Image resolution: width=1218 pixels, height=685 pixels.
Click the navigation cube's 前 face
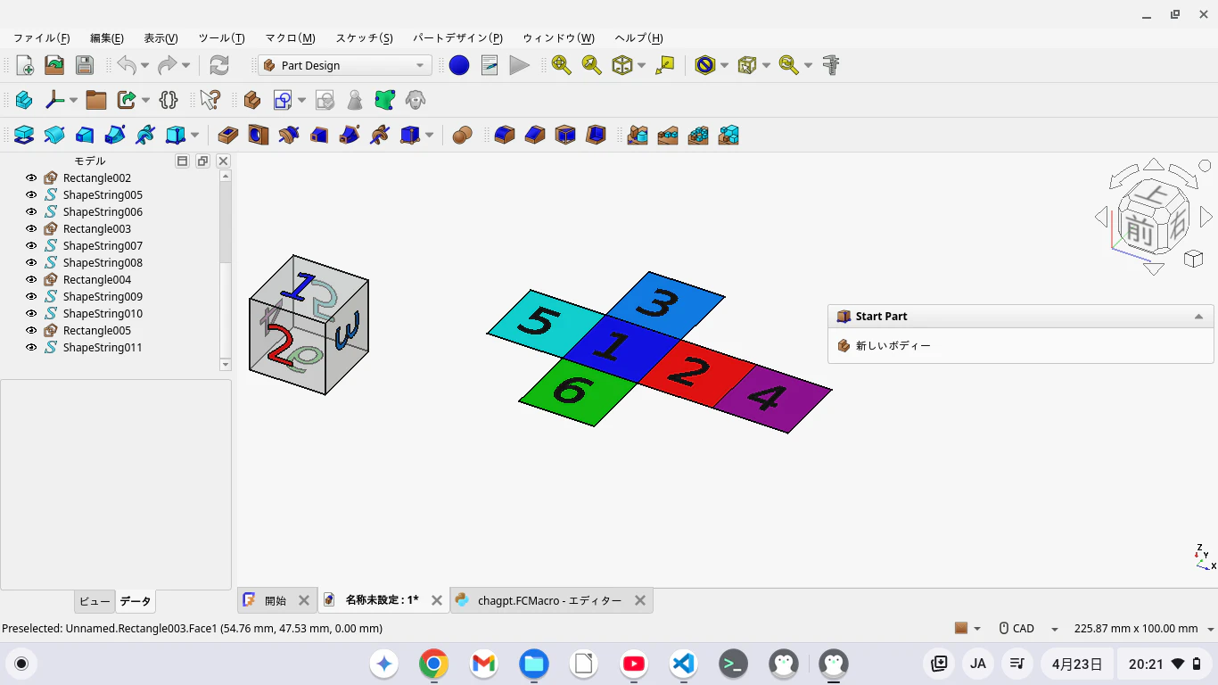coord(1139,229)
